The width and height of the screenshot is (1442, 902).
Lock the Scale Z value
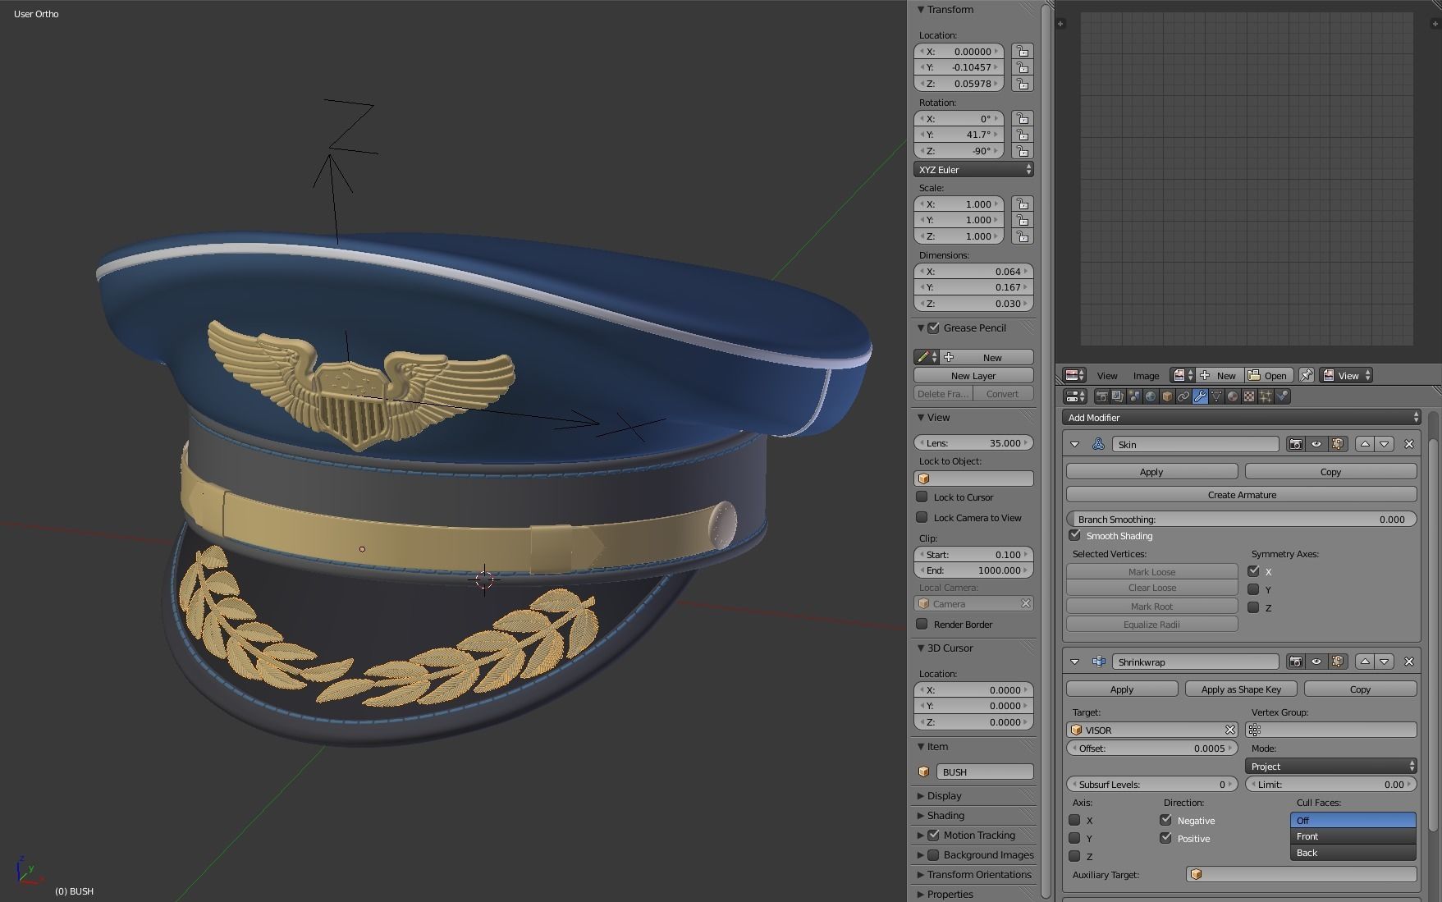[x=1023, y=236]
